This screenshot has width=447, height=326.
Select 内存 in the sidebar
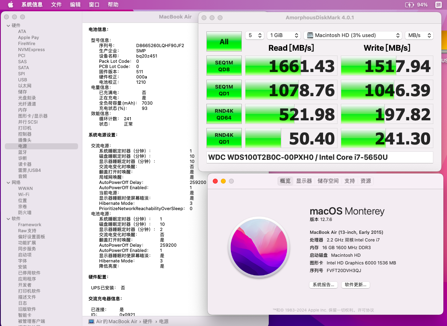(23, 110)
